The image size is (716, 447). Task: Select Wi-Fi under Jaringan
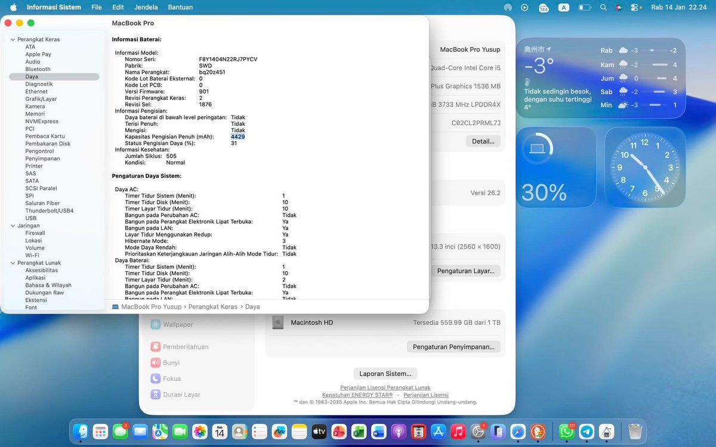32,256
